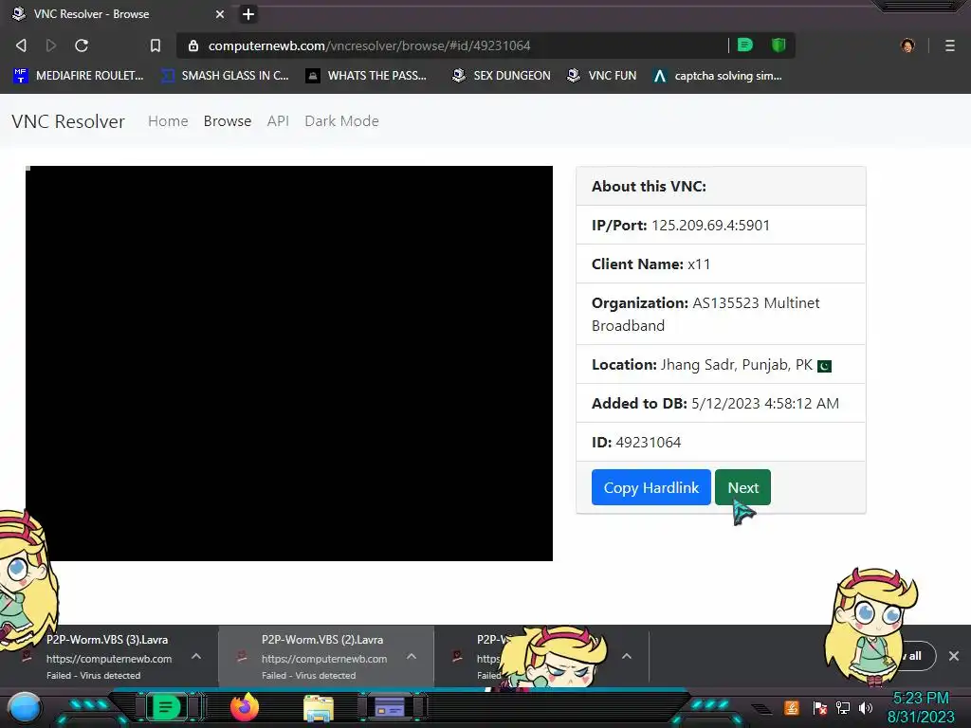Click the Client Name x11 text
This screenshot has height=728, width=971.
pos(650,264)
